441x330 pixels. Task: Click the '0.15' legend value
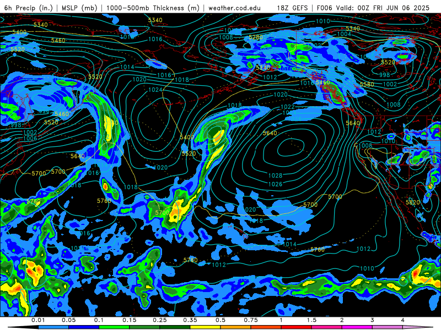[130, 320]
